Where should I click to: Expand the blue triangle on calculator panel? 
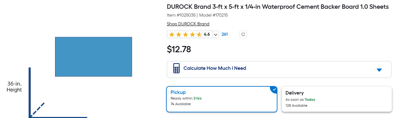[379, 70]
